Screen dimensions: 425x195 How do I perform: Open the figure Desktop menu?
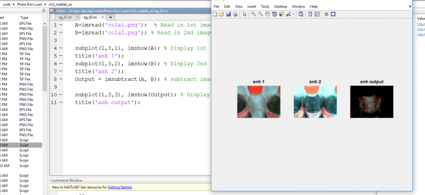tap(280, 6)
